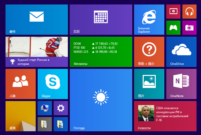Click the Новости label text
Image resolution: width=201 pixels, height=135 pixels.
(144, 128)
